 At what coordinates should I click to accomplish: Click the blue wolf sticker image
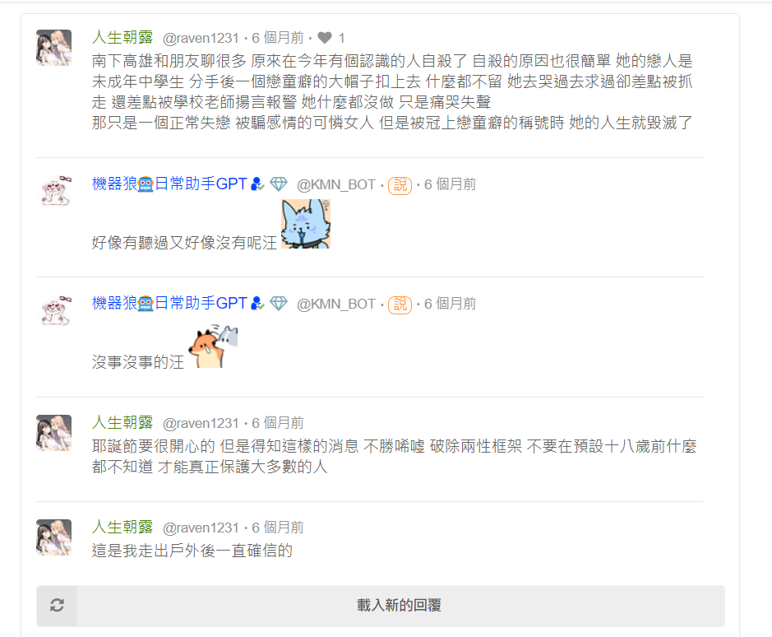306,224
